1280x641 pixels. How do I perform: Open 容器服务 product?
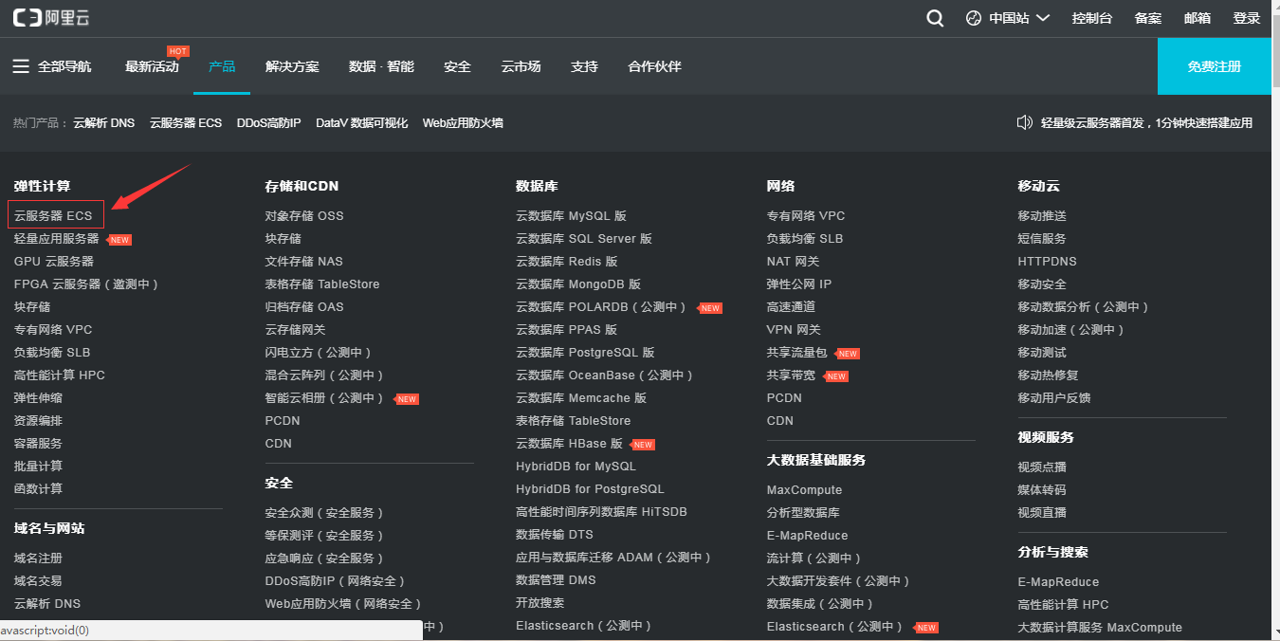(x=38, y=444)
